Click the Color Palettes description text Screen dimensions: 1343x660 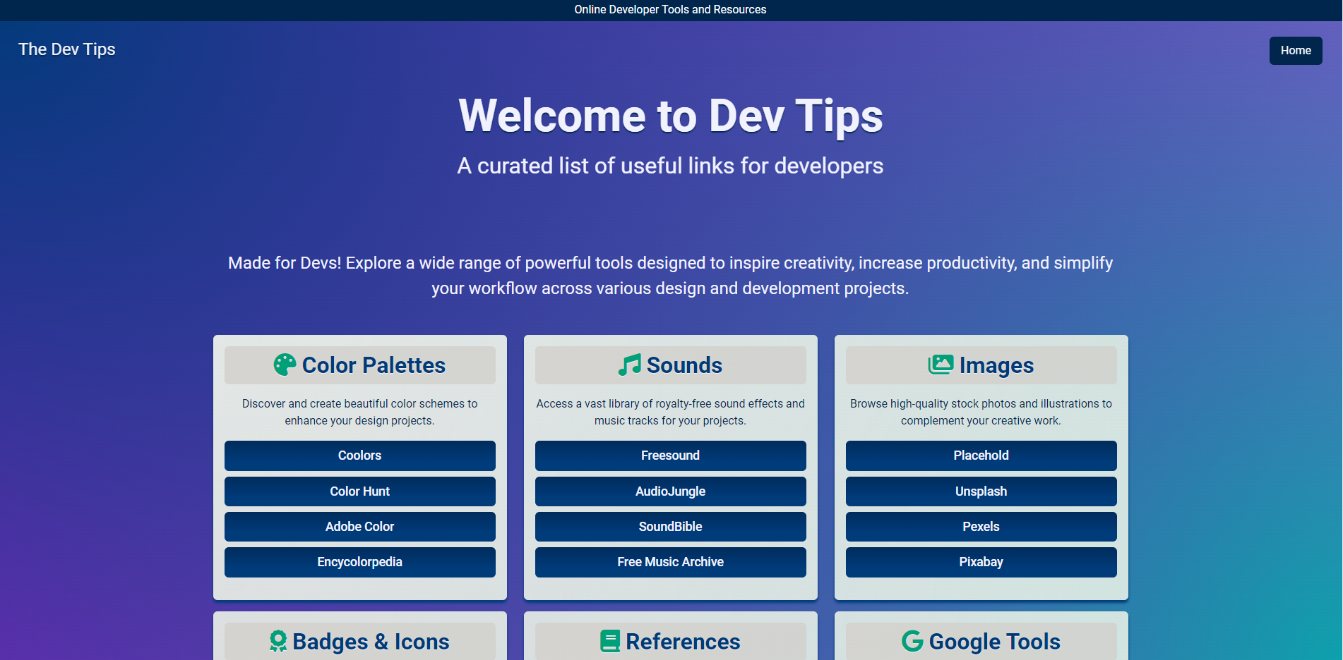pos(360,412)
